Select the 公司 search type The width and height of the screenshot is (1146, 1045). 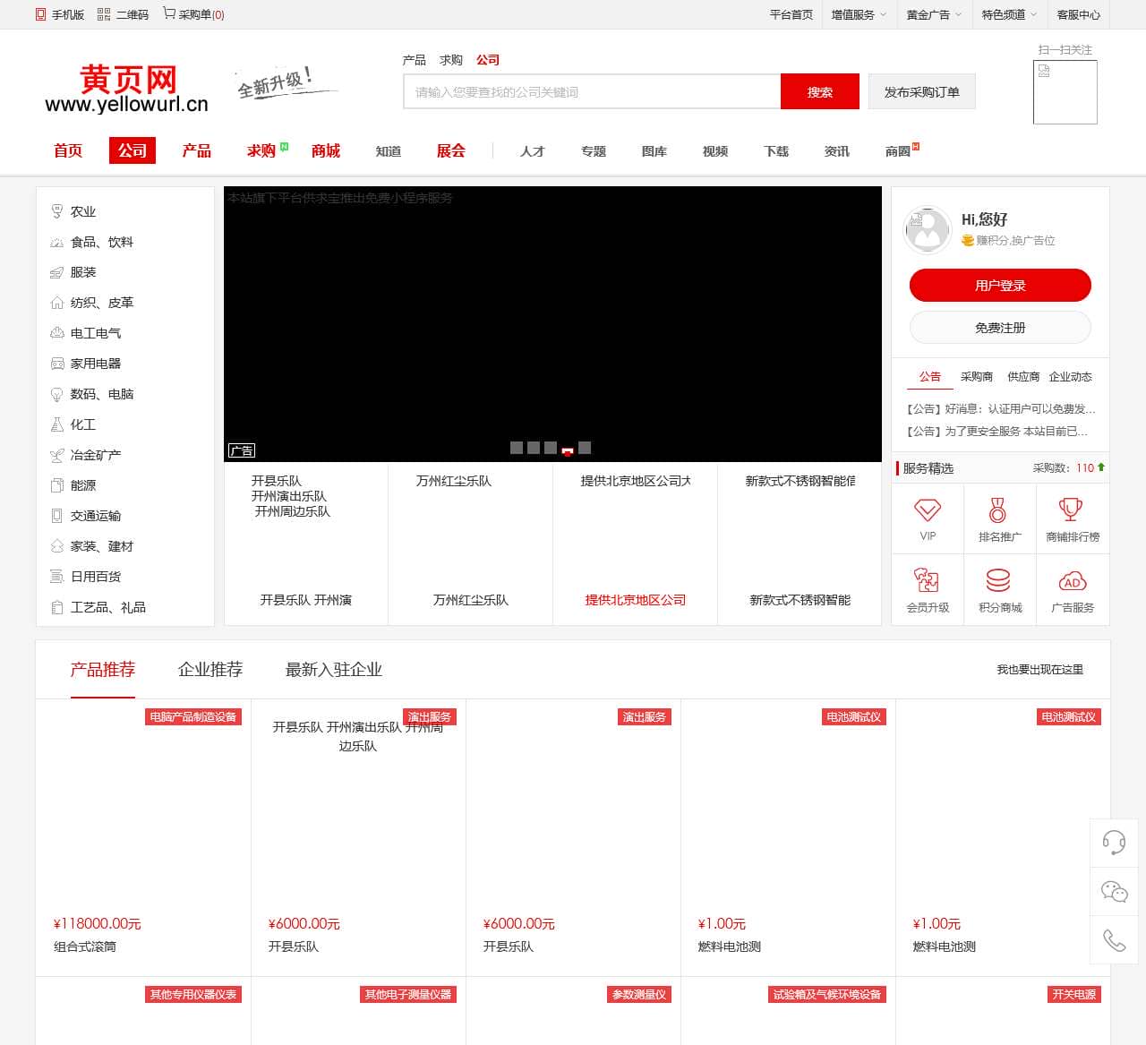click(488, 60)
